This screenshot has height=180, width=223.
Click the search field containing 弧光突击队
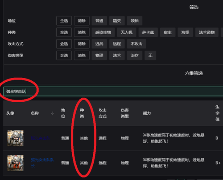coord(113,91)
